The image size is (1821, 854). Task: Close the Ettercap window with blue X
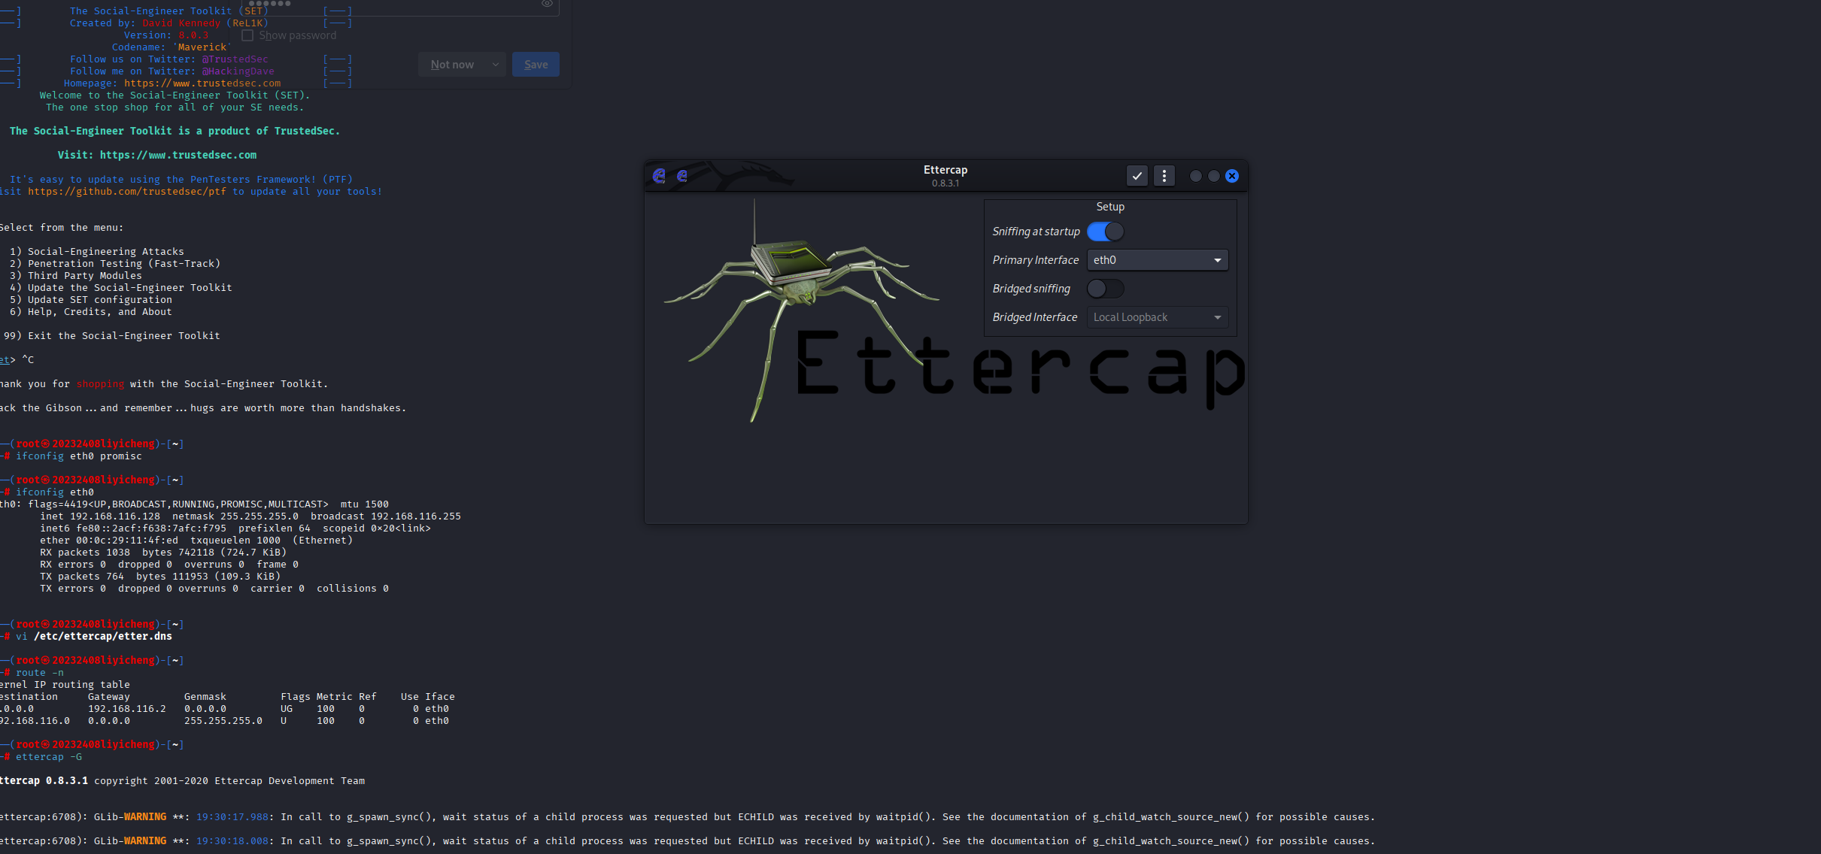click(1231, 176)
